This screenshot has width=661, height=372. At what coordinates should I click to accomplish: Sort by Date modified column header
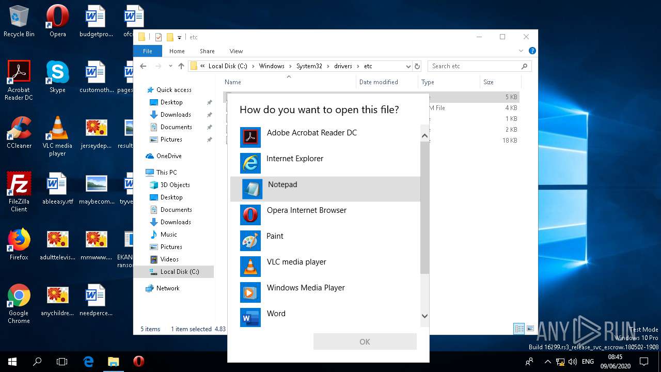379,82
